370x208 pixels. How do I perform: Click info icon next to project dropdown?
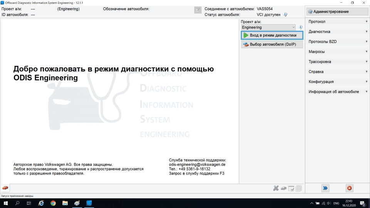click(x=300, y=27)
